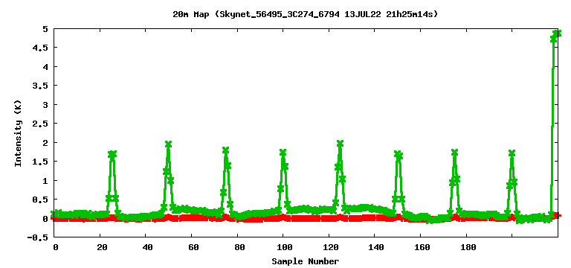Click the green peak near sample 200
The image size is (571, 268).
512,153
